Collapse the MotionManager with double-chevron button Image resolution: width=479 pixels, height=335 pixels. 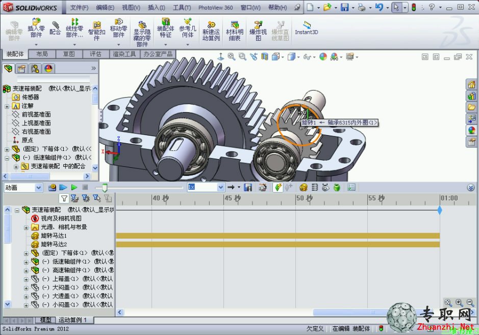tap(471, 187)
